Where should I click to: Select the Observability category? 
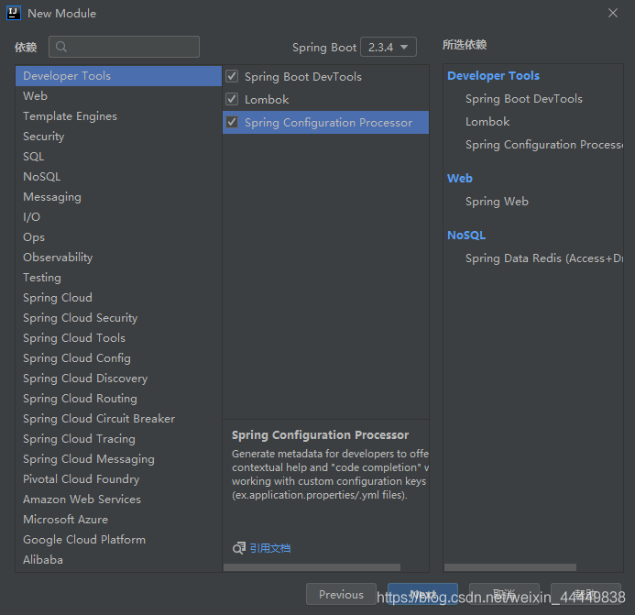tap(118, 258)
